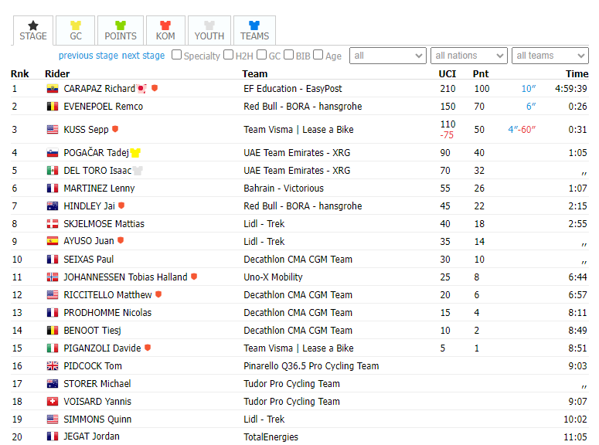Click the 'Rider' column header

tap(57, 73)
